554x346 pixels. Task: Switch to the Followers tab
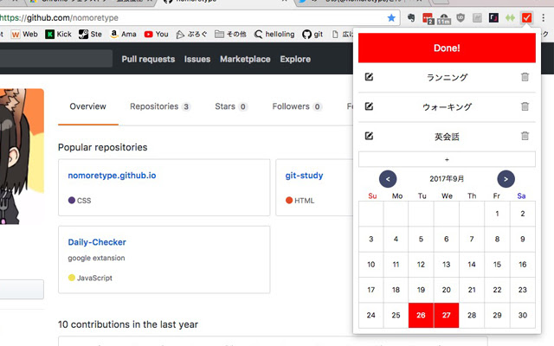297,106
